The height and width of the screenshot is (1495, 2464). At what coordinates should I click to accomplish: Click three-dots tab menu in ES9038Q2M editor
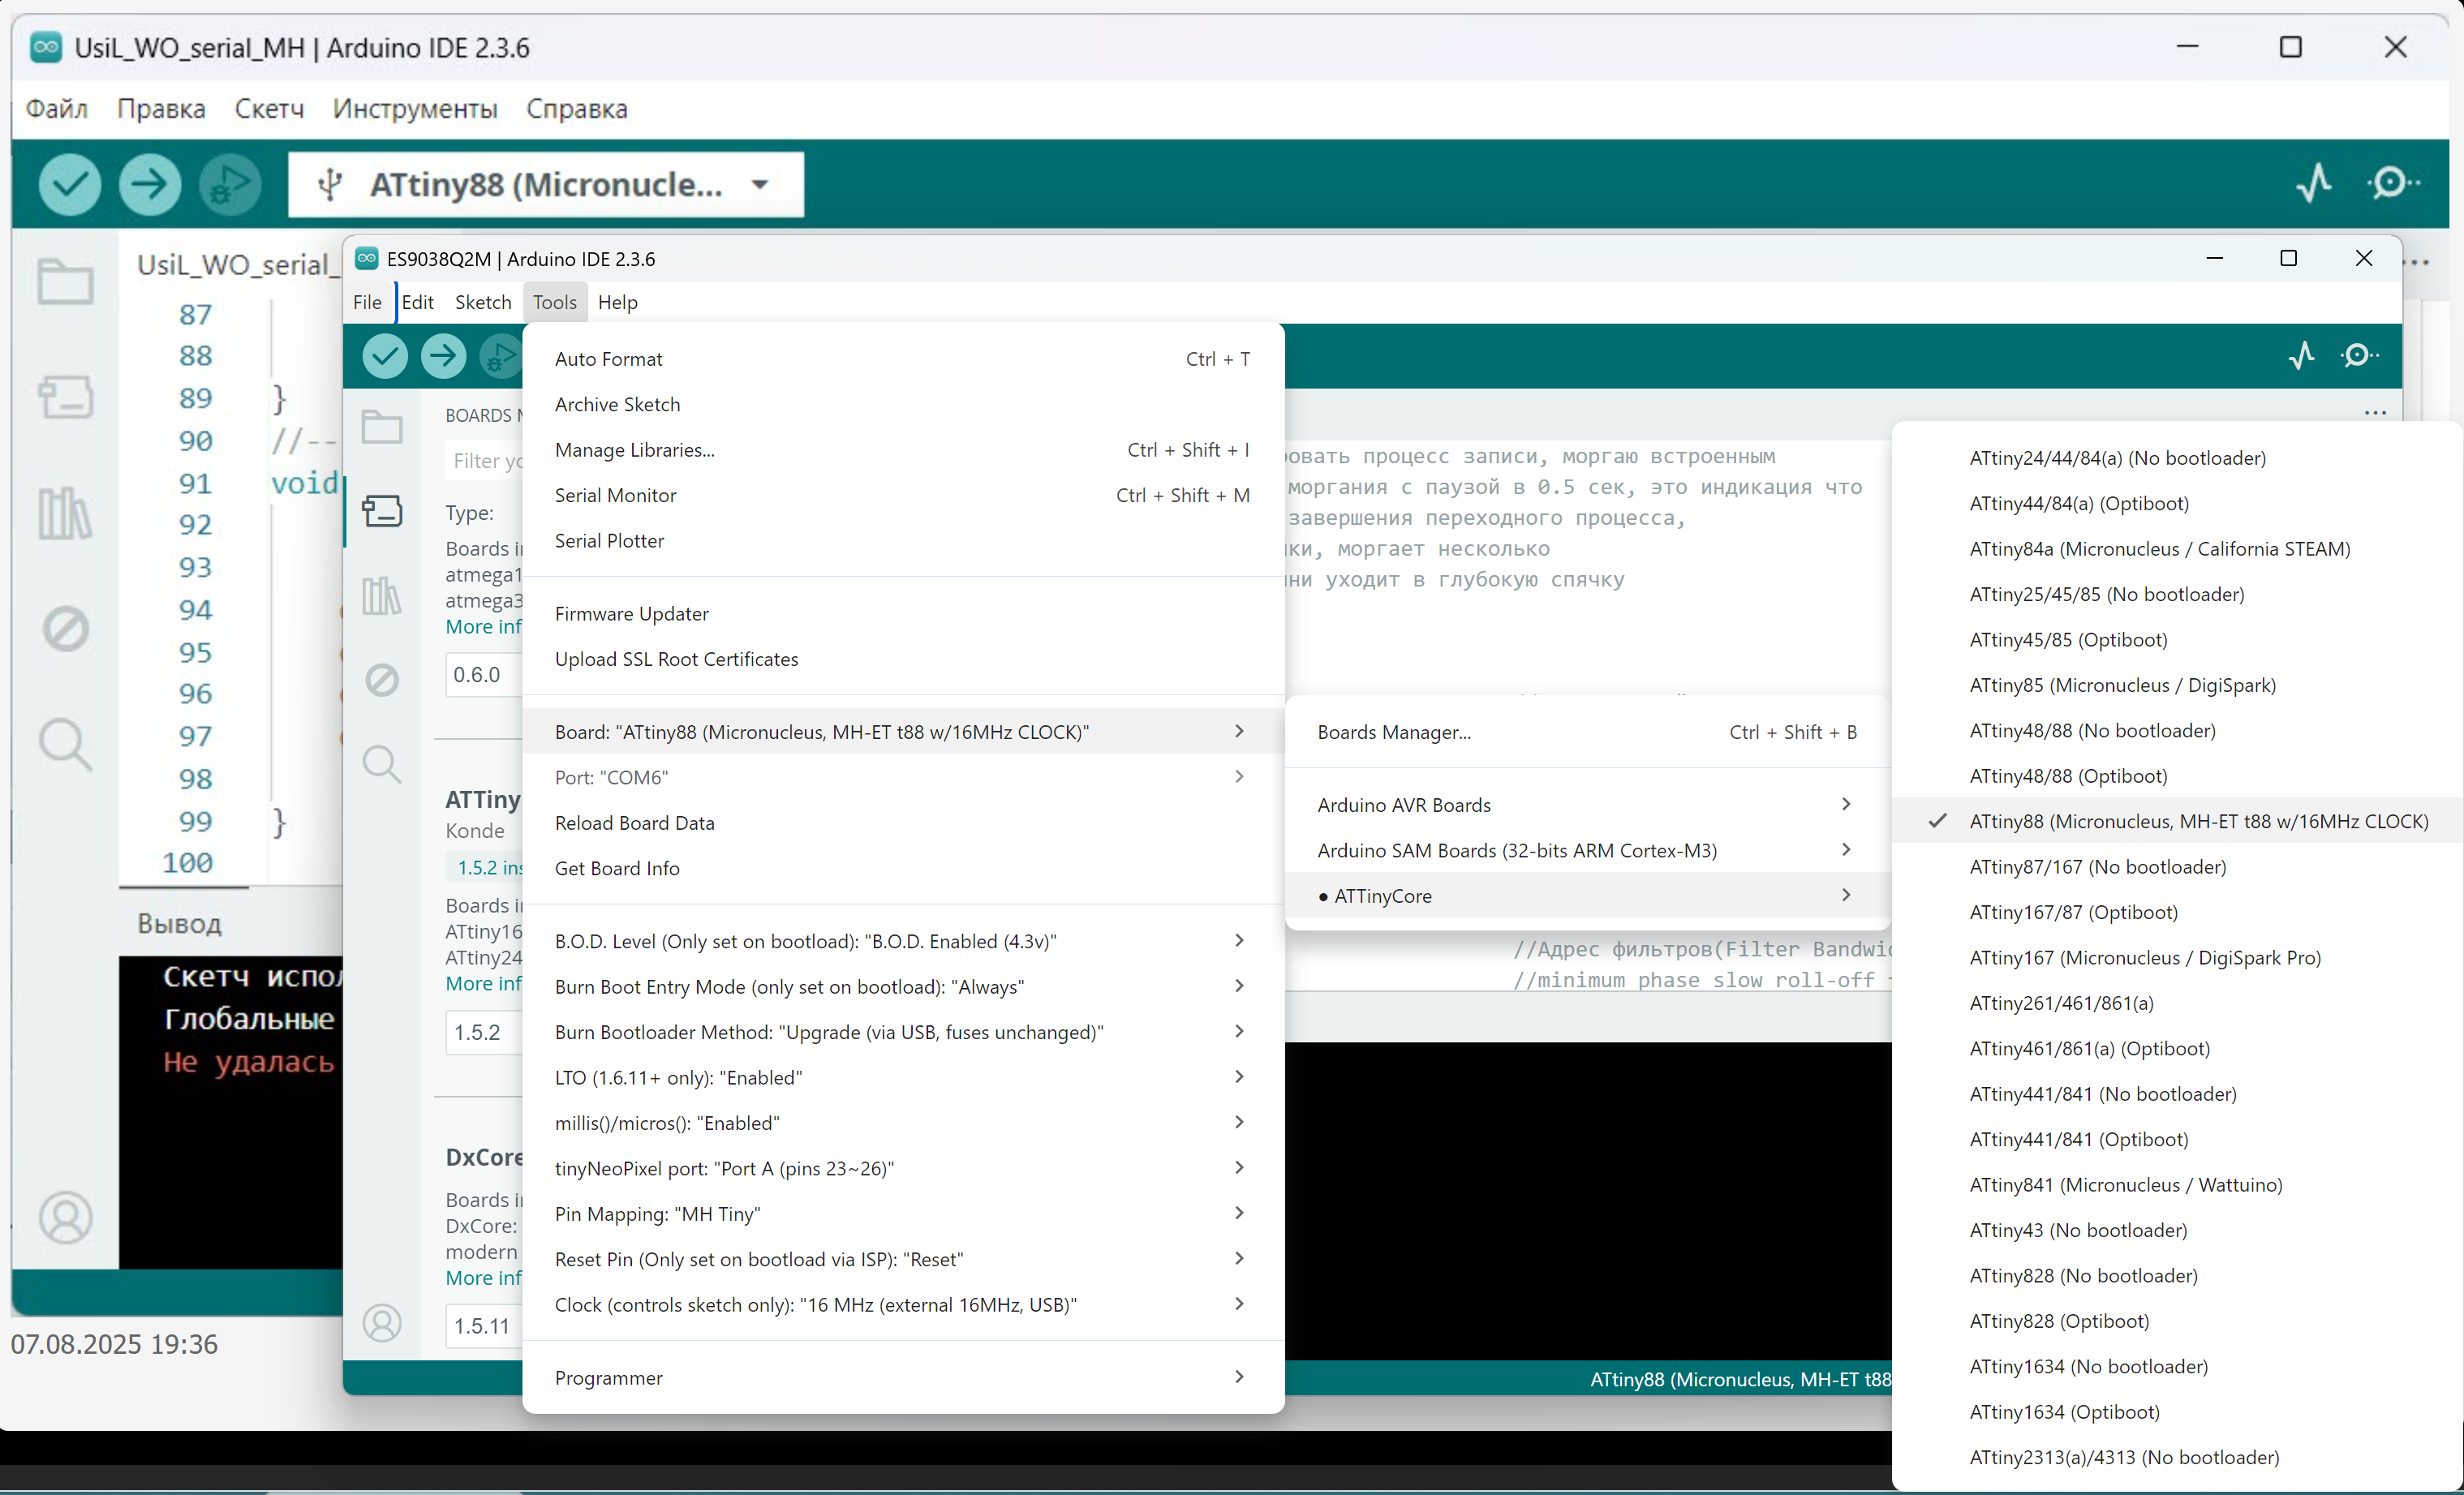click(2375, 413)
